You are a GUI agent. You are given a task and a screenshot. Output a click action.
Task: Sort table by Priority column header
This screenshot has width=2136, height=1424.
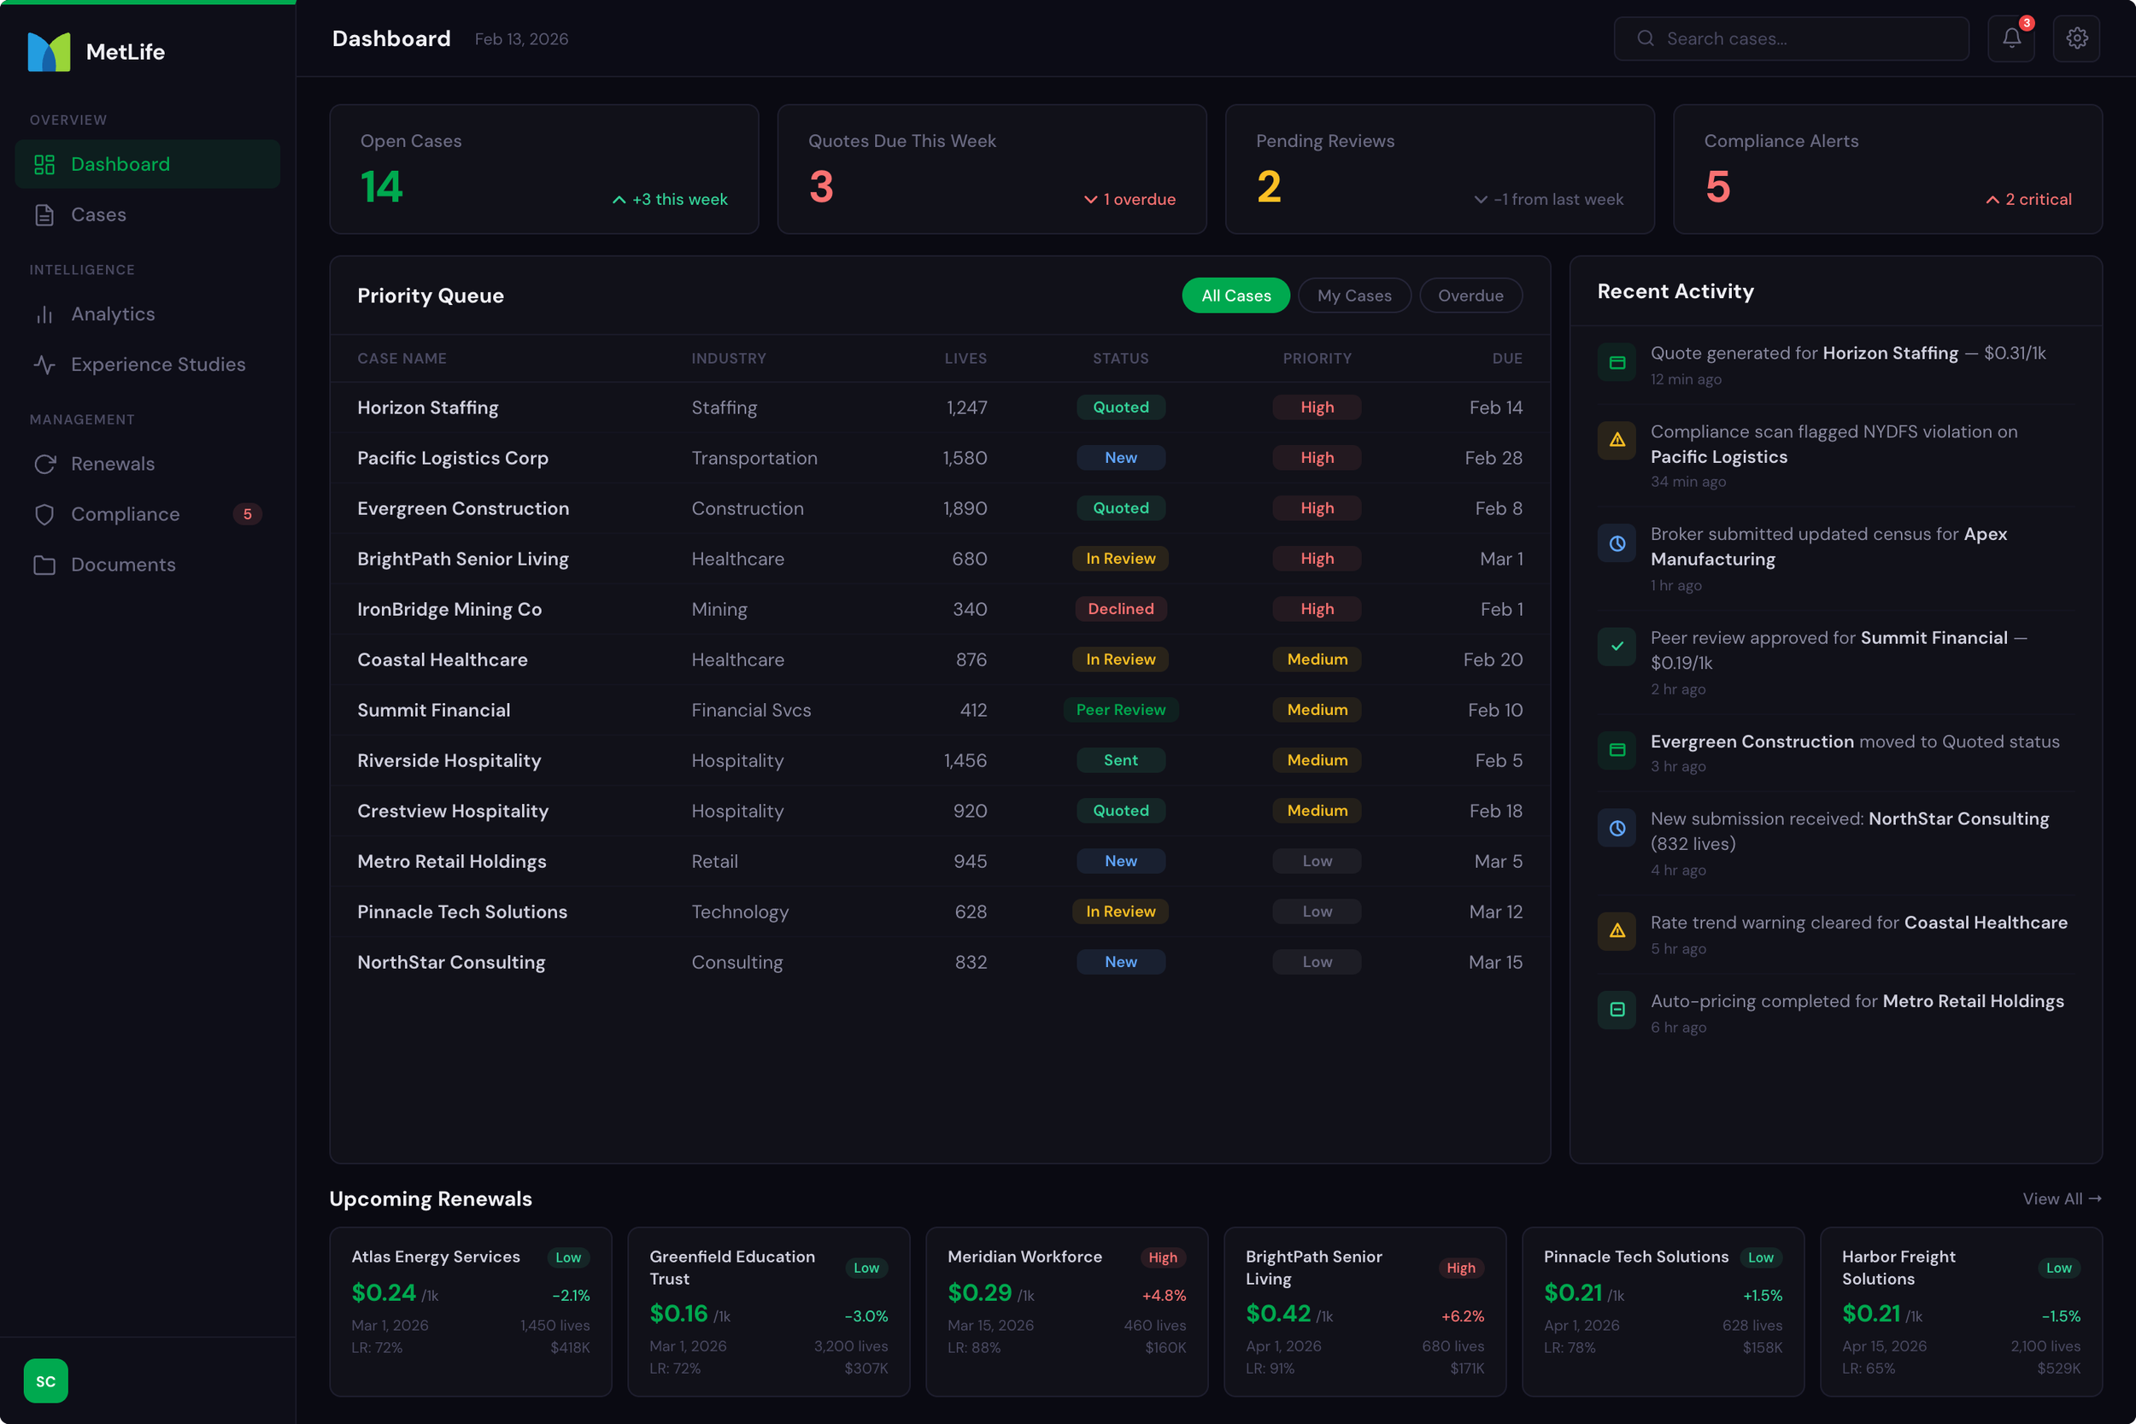pyautogui.click(x=1317, y=359)
